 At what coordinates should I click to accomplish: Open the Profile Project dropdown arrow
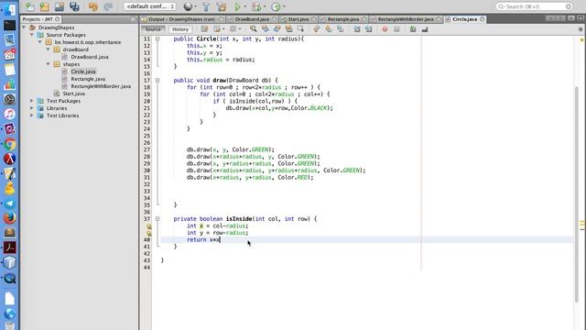(284, 6)
